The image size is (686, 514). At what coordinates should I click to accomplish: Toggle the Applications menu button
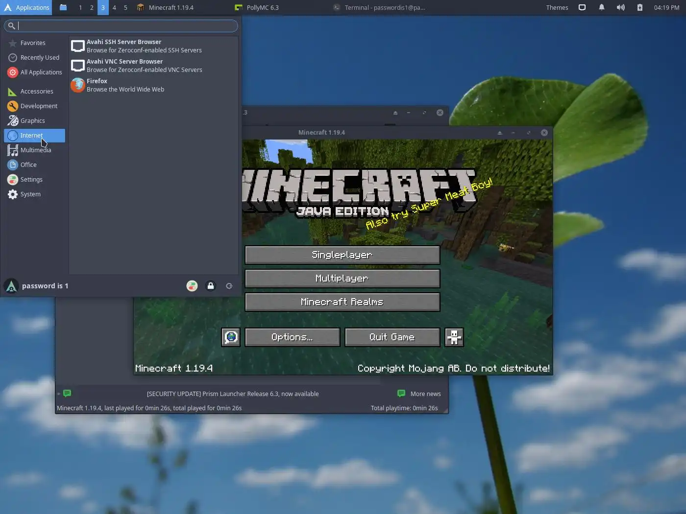(x=26, y=7)
